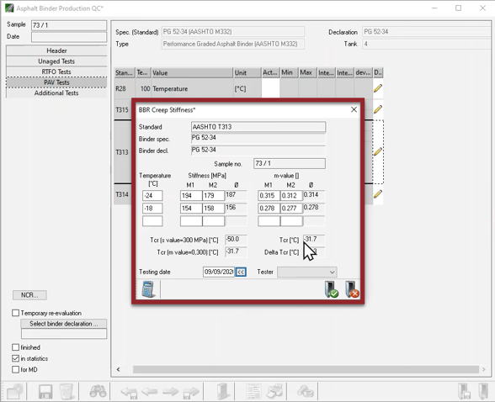Cancel dialog with red X door icon
495x402 pixels.
click(x=352, y=289)
